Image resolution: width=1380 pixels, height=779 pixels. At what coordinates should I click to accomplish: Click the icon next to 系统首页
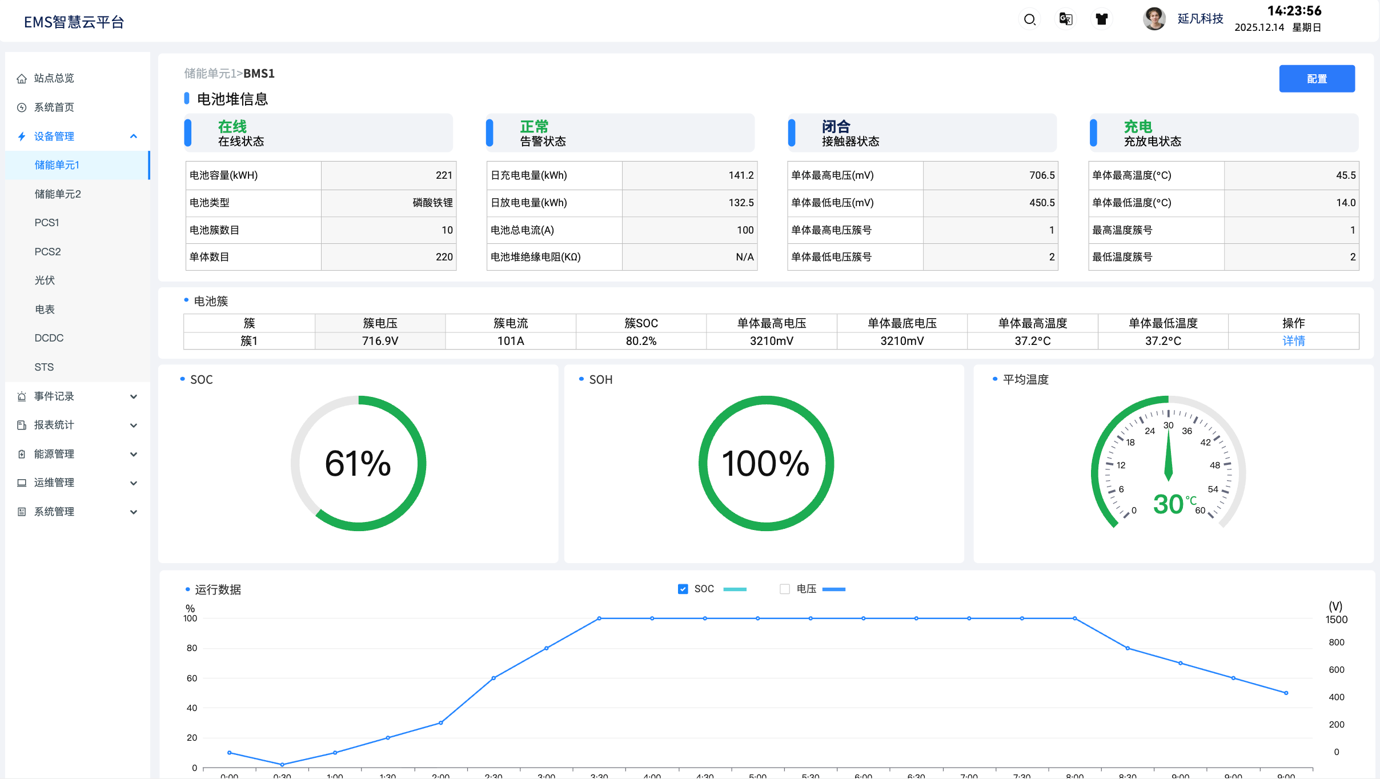click(22, 107)
